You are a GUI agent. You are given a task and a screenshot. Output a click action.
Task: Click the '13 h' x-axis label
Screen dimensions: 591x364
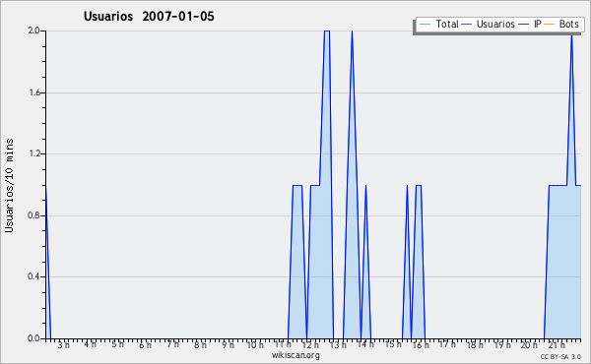(338, 344)
